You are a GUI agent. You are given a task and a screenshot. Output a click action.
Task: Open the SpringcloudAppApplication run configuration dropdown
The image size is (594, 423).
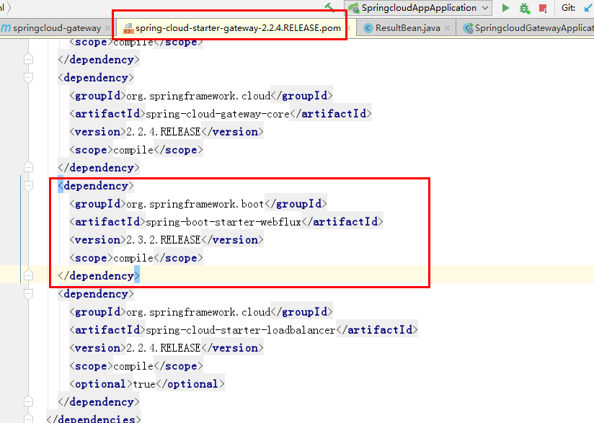click(x=418, y=8)
